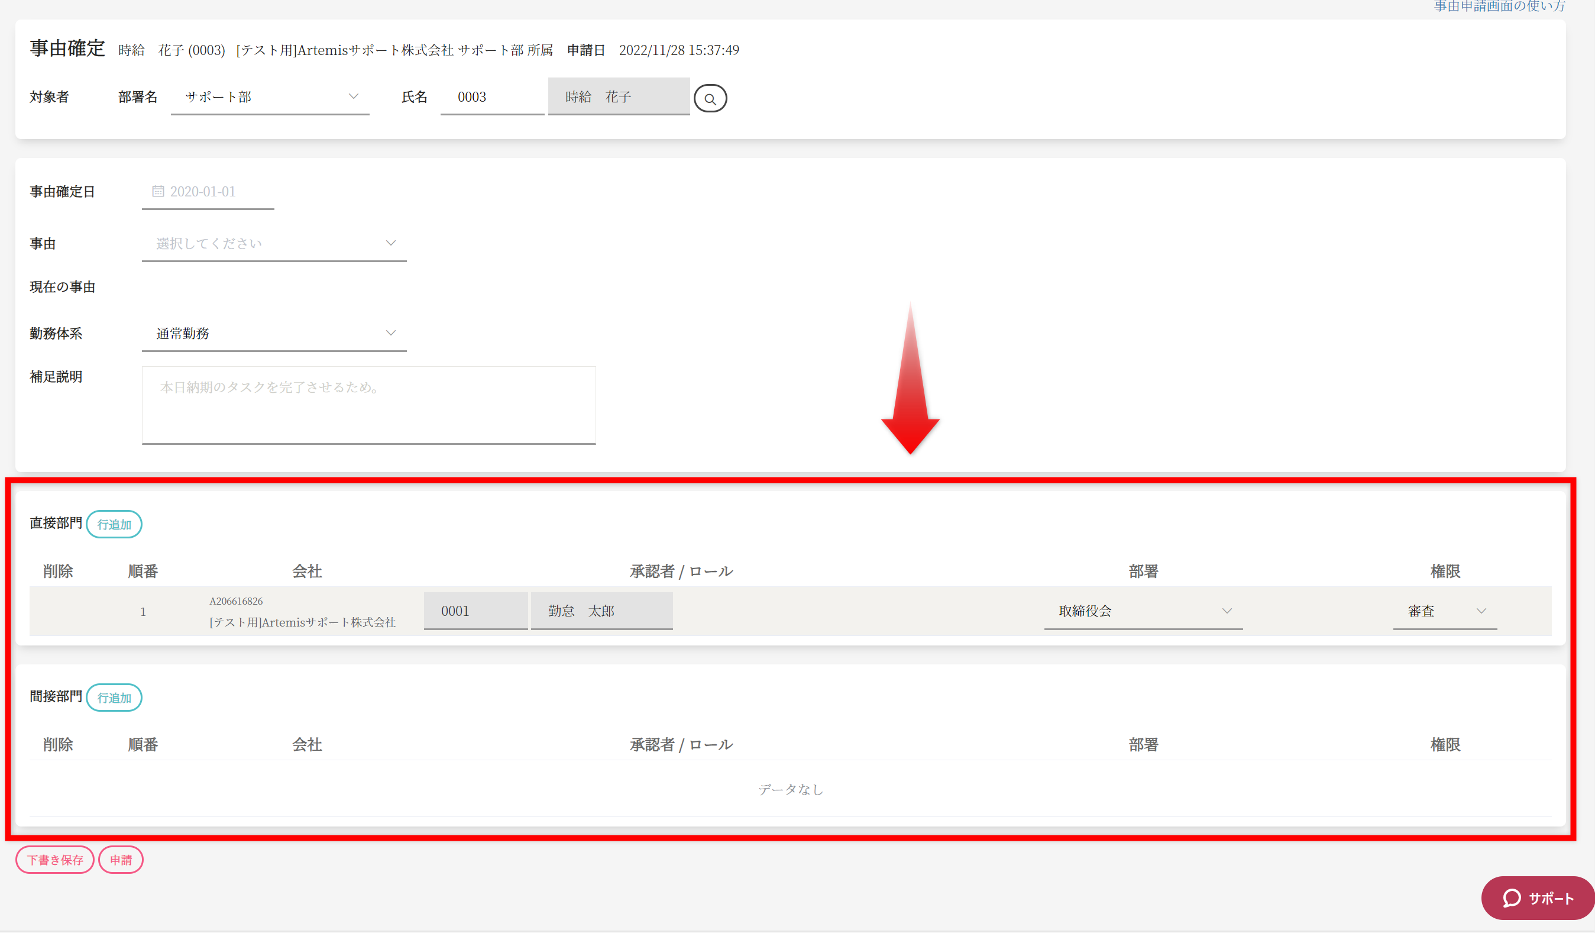1595x933 pixels.
Task: Click the calendar icon for 事由確定日
Action: click(157, 191)
